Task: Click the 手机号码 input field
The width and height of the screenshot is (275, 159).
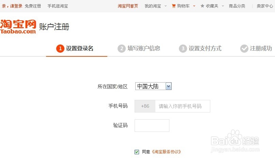Action: click(183, 106)
